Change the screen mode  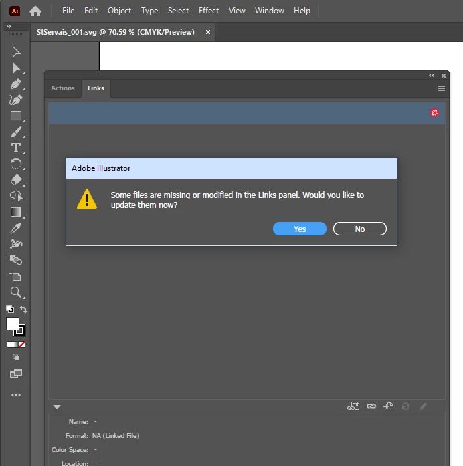tap(16, 373)
